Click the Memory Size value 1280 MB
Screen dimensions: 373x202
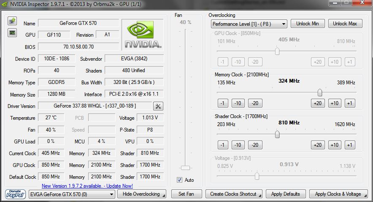click(x=57, y=94)
